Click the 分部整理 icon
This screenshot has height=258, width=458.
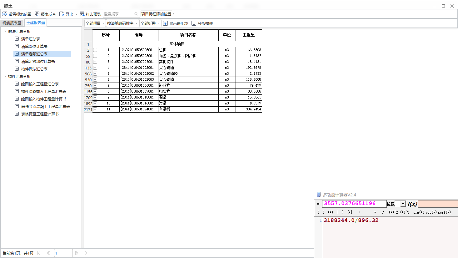pos(194,23)
